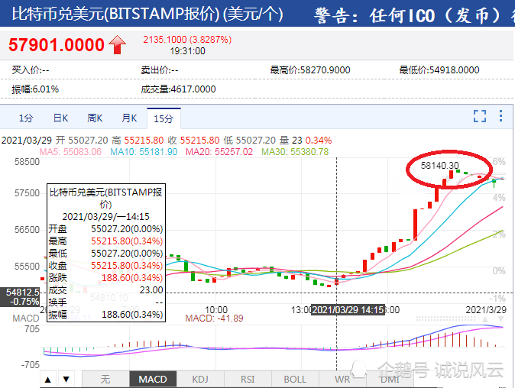Viewport: 515px width, 388px height.
Task: Switch to the 日K chart tab
Action: pyautogui.click(x=60, y=118)
